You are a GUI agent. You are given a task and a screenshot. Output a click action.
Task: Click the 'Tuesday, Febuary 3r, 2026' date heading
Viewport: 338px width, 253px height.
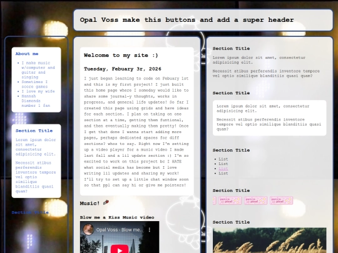pos(123,69)
